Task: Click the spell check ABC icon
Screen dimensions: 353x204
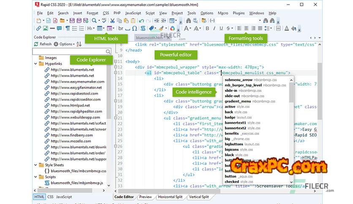Action: coord(104,20)
